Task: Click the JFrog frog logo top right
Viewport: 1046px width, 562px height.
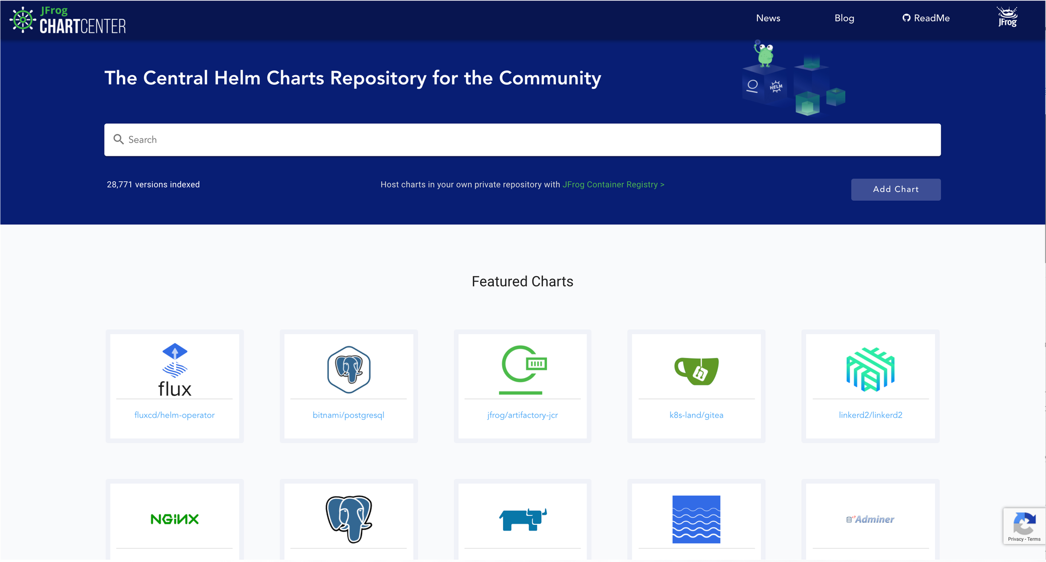Action: [x=1007, y=18]
